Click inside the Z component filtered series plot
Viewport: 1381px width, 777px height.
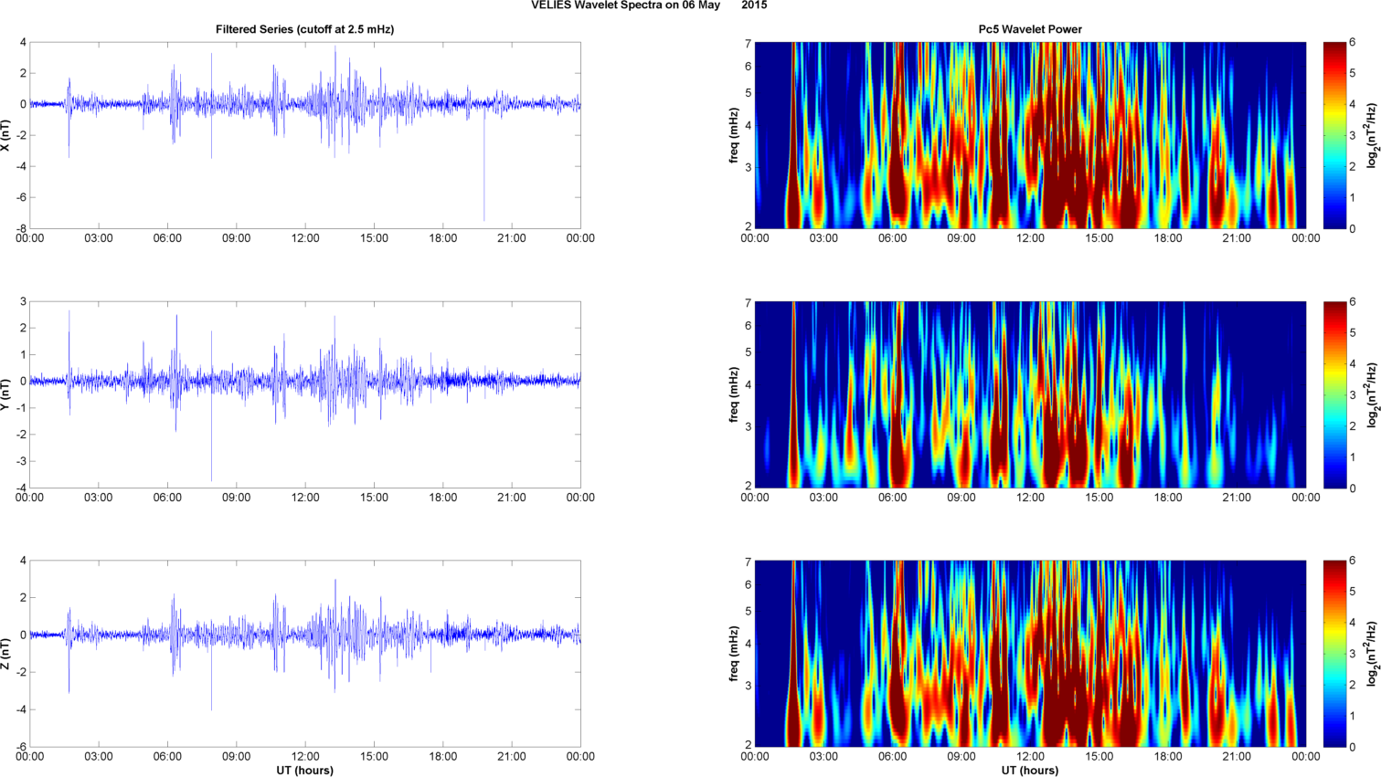(x=305, y=654)
